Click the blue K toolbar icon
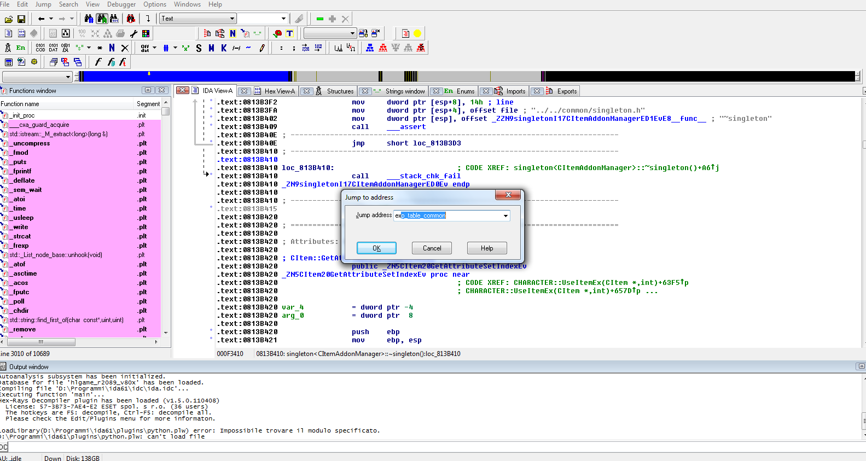The height and width of the screenshot is (461, 866). (224, 48)
